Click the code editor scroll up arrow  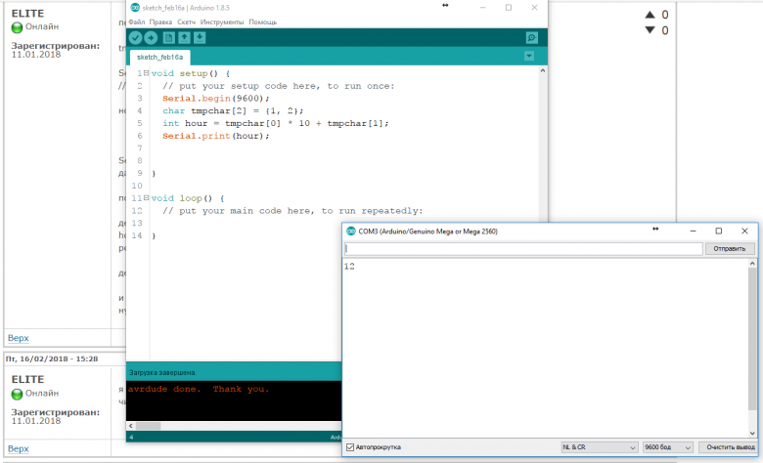point(543,70)
